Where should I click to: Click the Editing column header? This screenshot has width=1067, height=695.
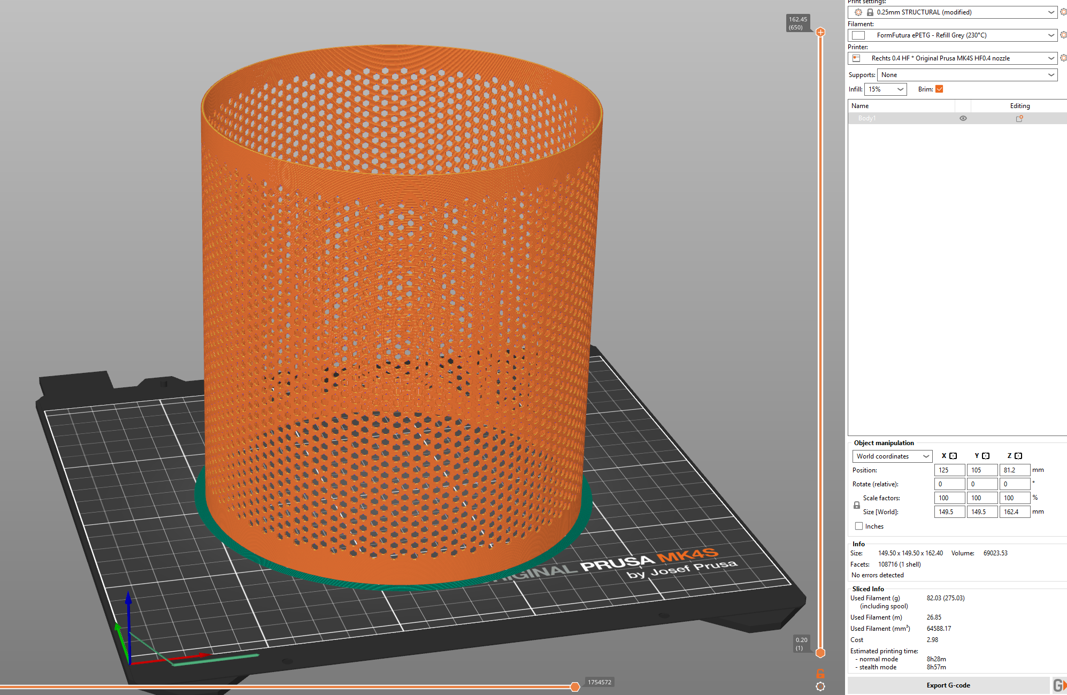(x=1019, y=106)
